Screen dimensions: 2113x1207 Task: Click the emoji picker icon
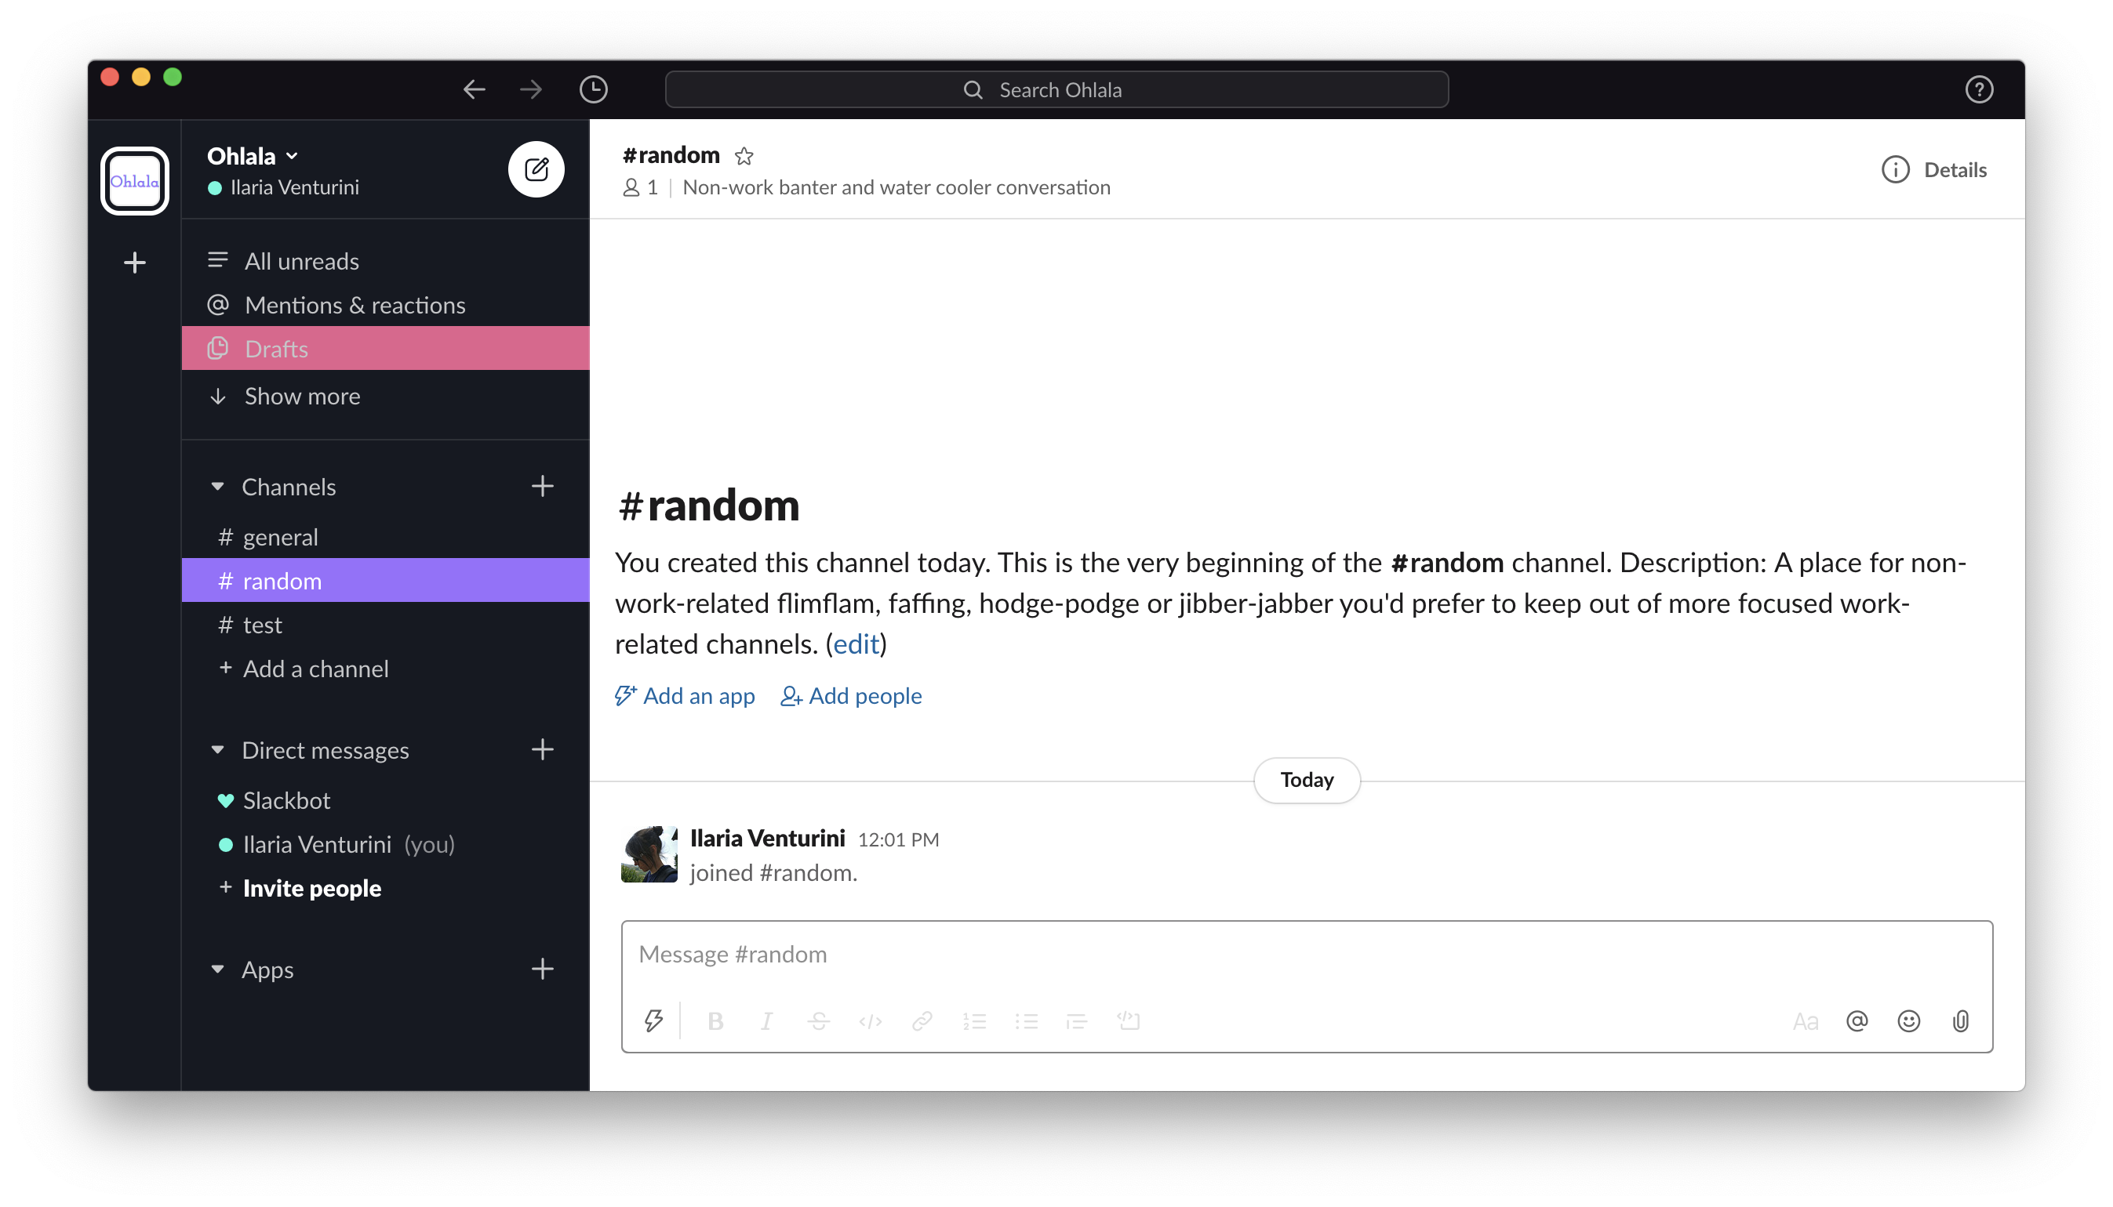pos(1910,1018)
